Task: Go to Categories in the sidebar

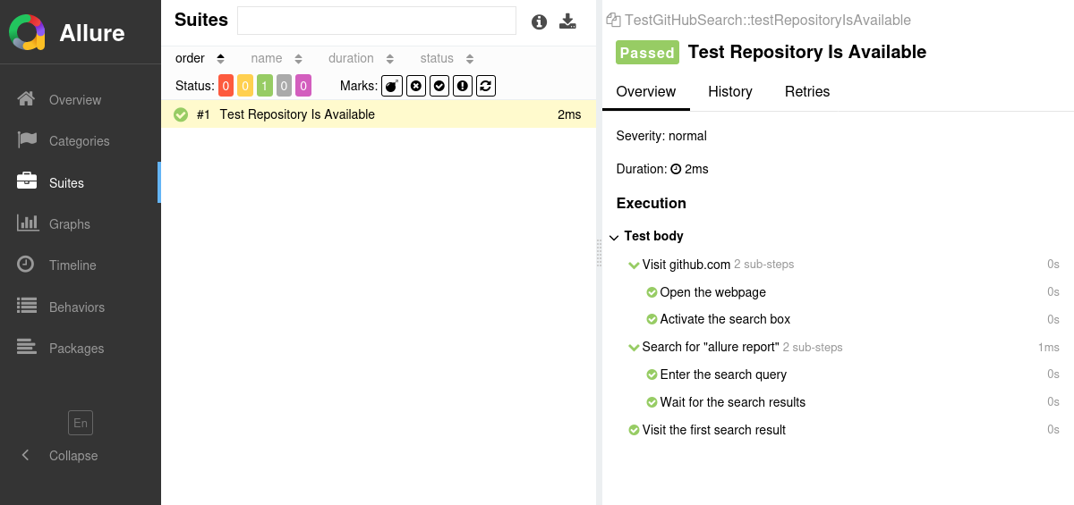Action: pyautogui.click(x=79, y=141)
